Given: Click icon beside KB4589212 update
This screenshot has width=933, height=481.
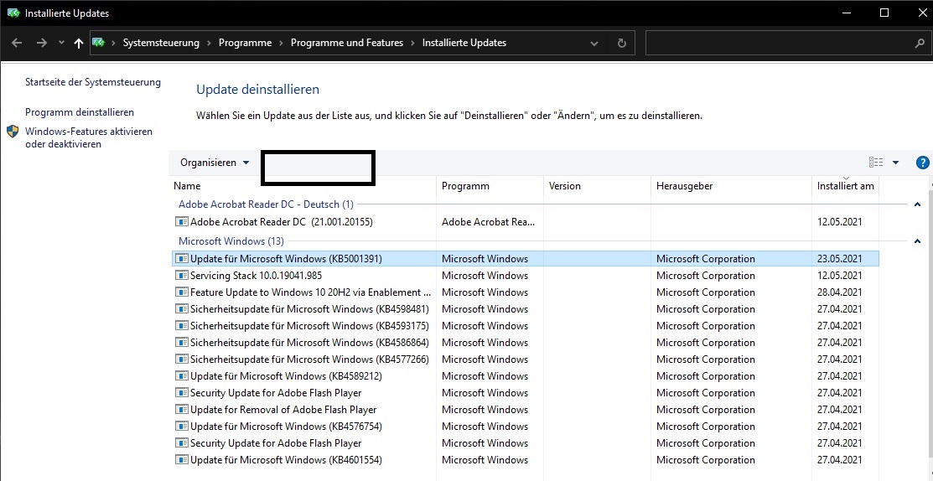Looking at the screenshot, I should [x=181, y=375].
